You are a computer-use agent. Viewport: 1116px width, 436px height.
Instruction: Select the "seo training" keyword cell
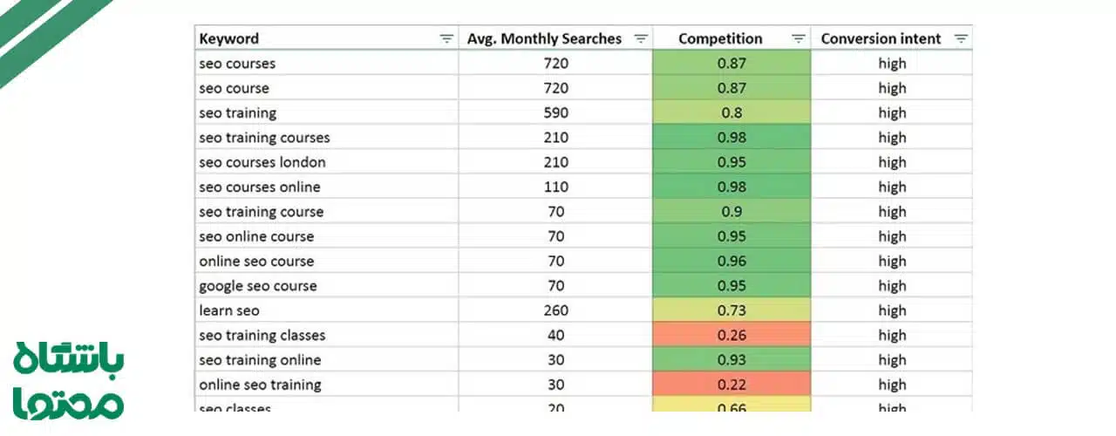237,112
